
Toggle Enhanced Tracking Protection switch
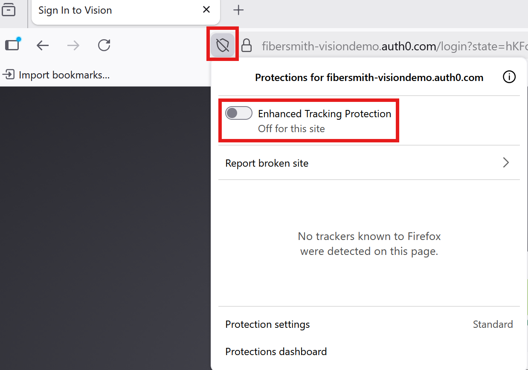[x=239, y=113]
